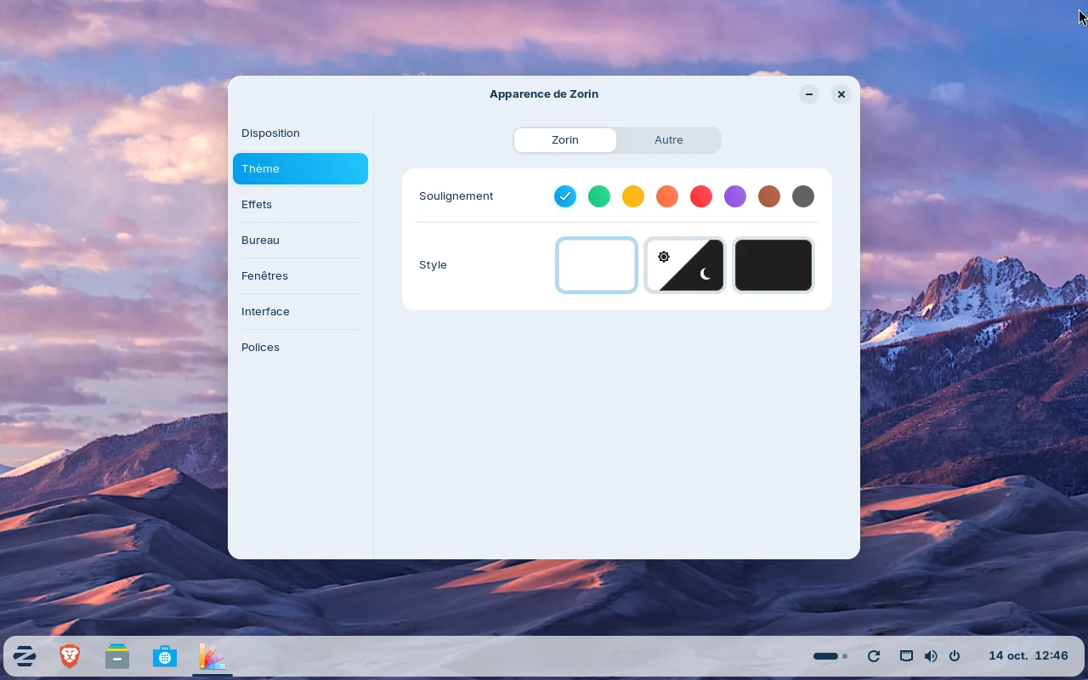This screenshot has height=680, width=1088.
Task: Choose the yellow accent color
Action: point(633,196)
